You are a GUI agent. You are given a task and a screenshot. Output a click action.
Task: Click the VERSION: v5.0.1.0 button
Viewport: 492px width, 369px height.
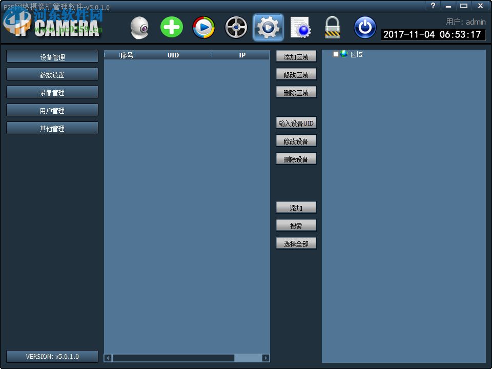click(52, 357)
